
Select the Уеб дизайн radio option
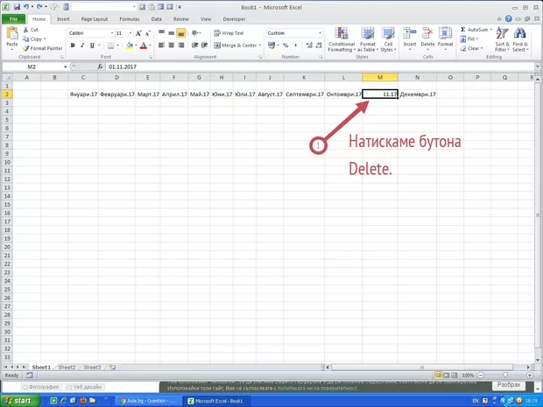click(85, 387)
